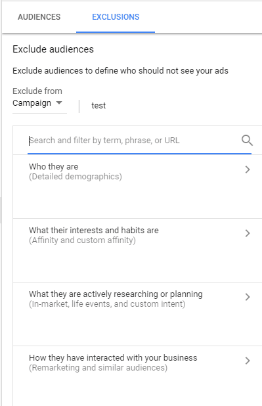Click the "(Detailed demographics)" subtitle

coord(76,177)
